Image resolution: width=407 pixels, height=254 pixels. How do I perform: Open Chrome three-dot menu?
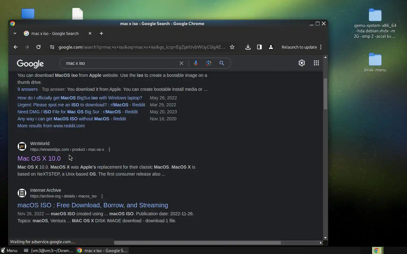pyautogui.click(x=321, y=47)
